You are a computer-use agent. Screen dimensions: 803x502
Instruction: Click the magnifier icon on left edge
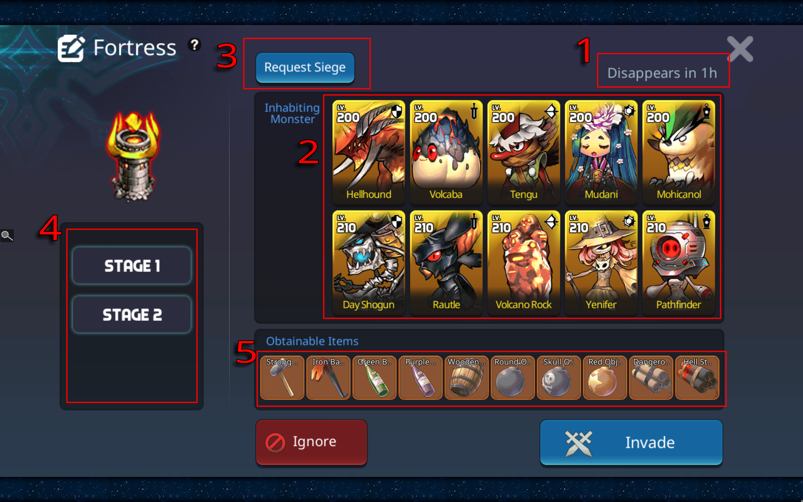[x=7, y=236]
